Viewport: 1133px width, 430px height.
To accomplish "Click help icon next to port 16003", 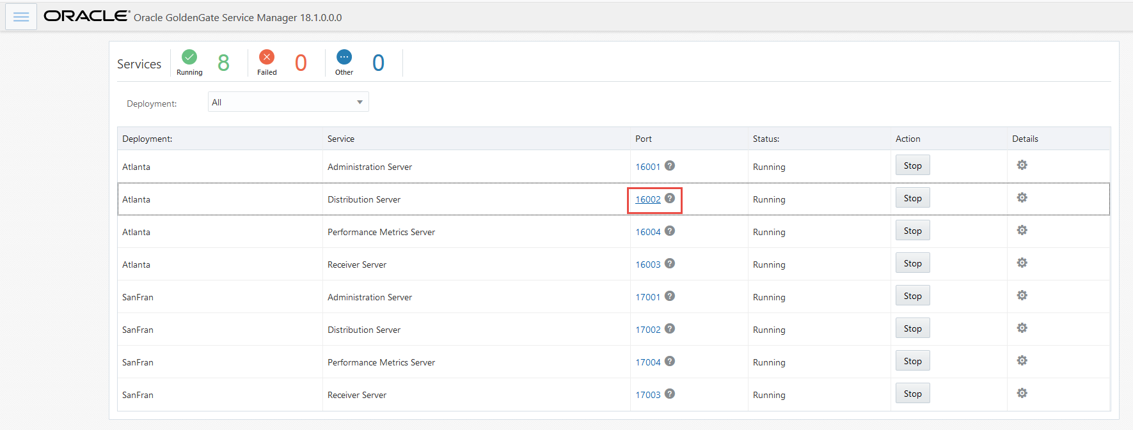I will (670, 263).
